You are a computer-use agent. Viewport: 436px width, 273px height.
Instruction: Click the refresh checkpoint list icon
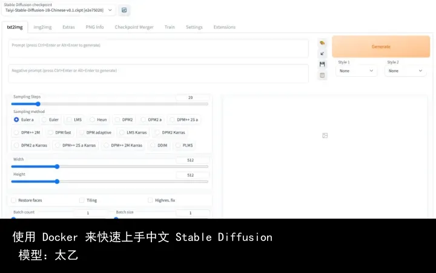(124, 10)
